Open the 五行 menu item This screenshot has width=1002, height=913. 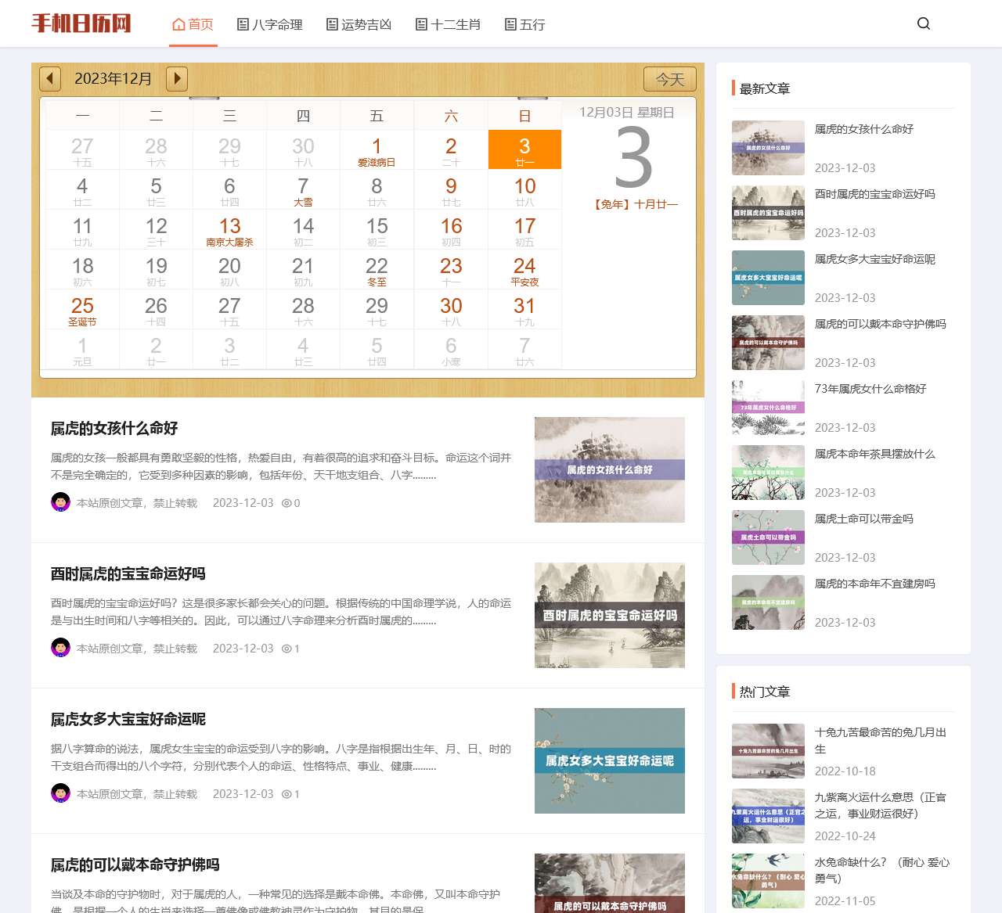[525, 24]
